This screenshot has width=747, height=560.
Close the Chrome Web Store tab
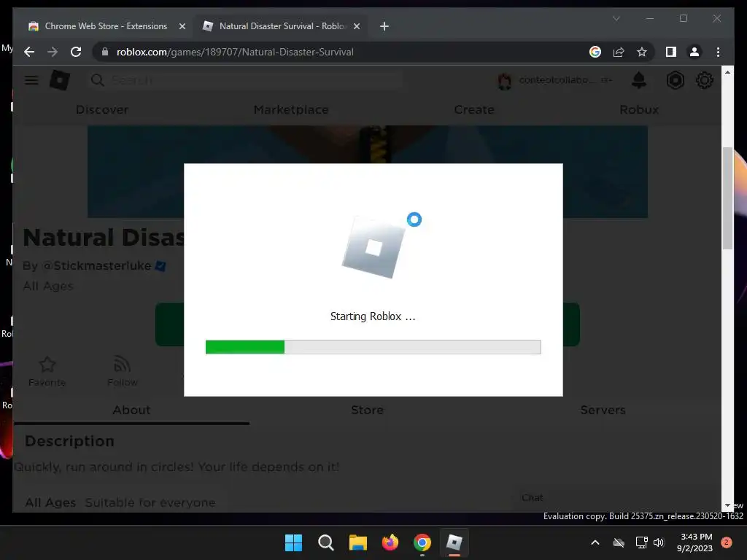point(182,26)
